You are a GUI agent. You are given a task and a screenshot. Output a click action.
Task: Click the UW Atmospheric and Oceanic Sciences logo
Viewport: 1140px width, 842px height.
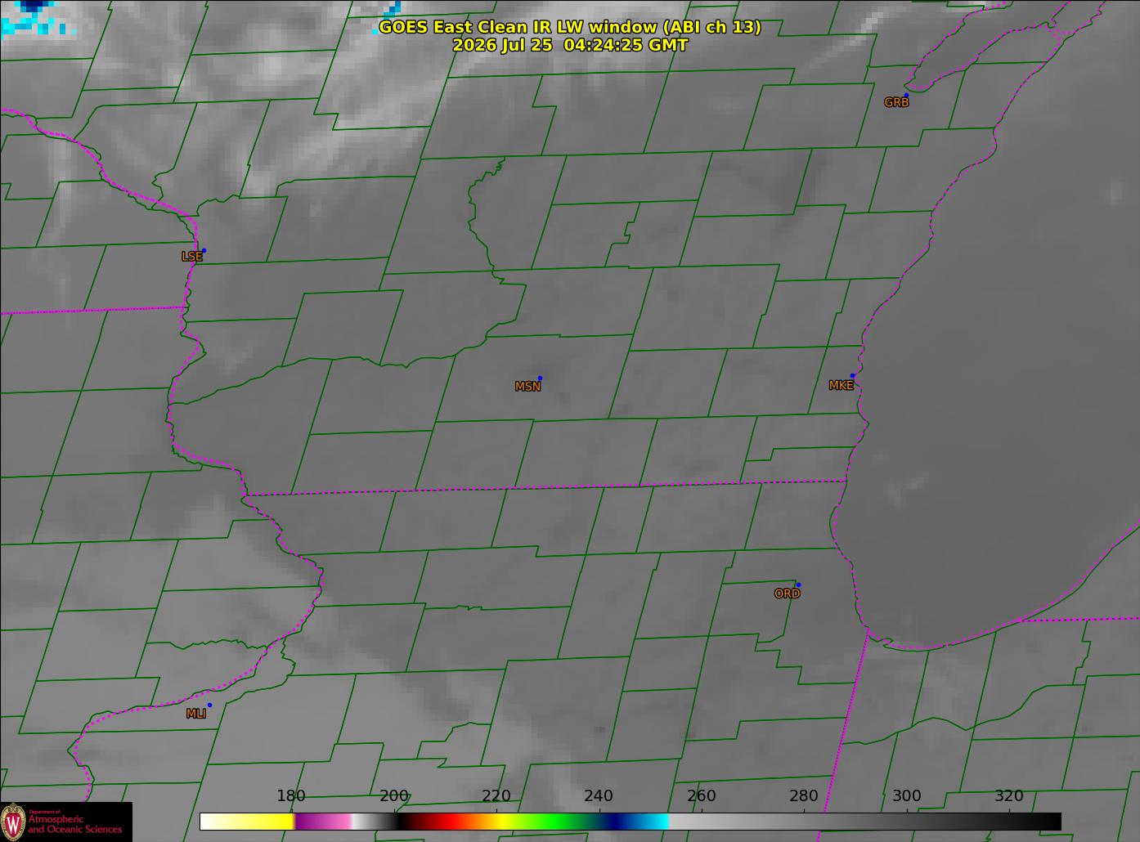66,822
